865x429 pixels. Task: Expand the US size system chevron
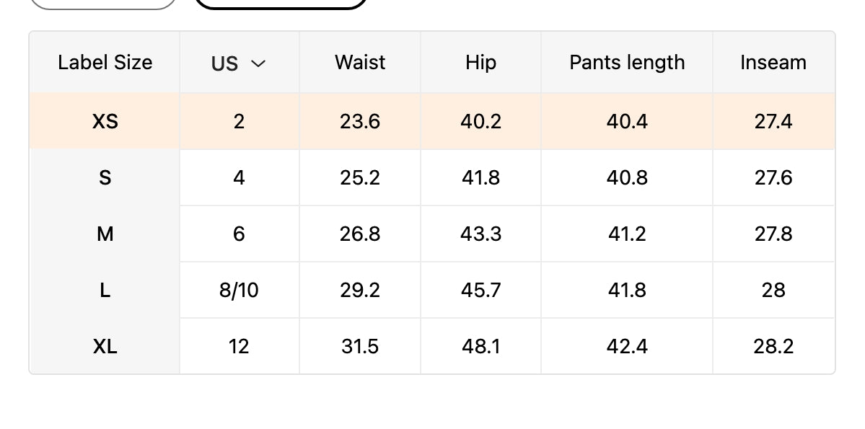[258, 63]
